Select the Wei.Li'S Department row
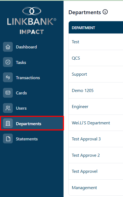Image resolution: width=123 pixels, height=197 pixels. pos(96,123)
